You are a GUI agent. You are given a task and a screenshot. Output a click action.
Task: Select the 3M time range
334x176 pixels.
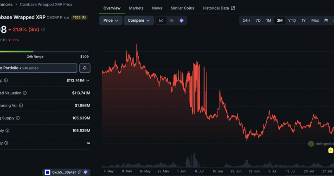click(279, 20)
